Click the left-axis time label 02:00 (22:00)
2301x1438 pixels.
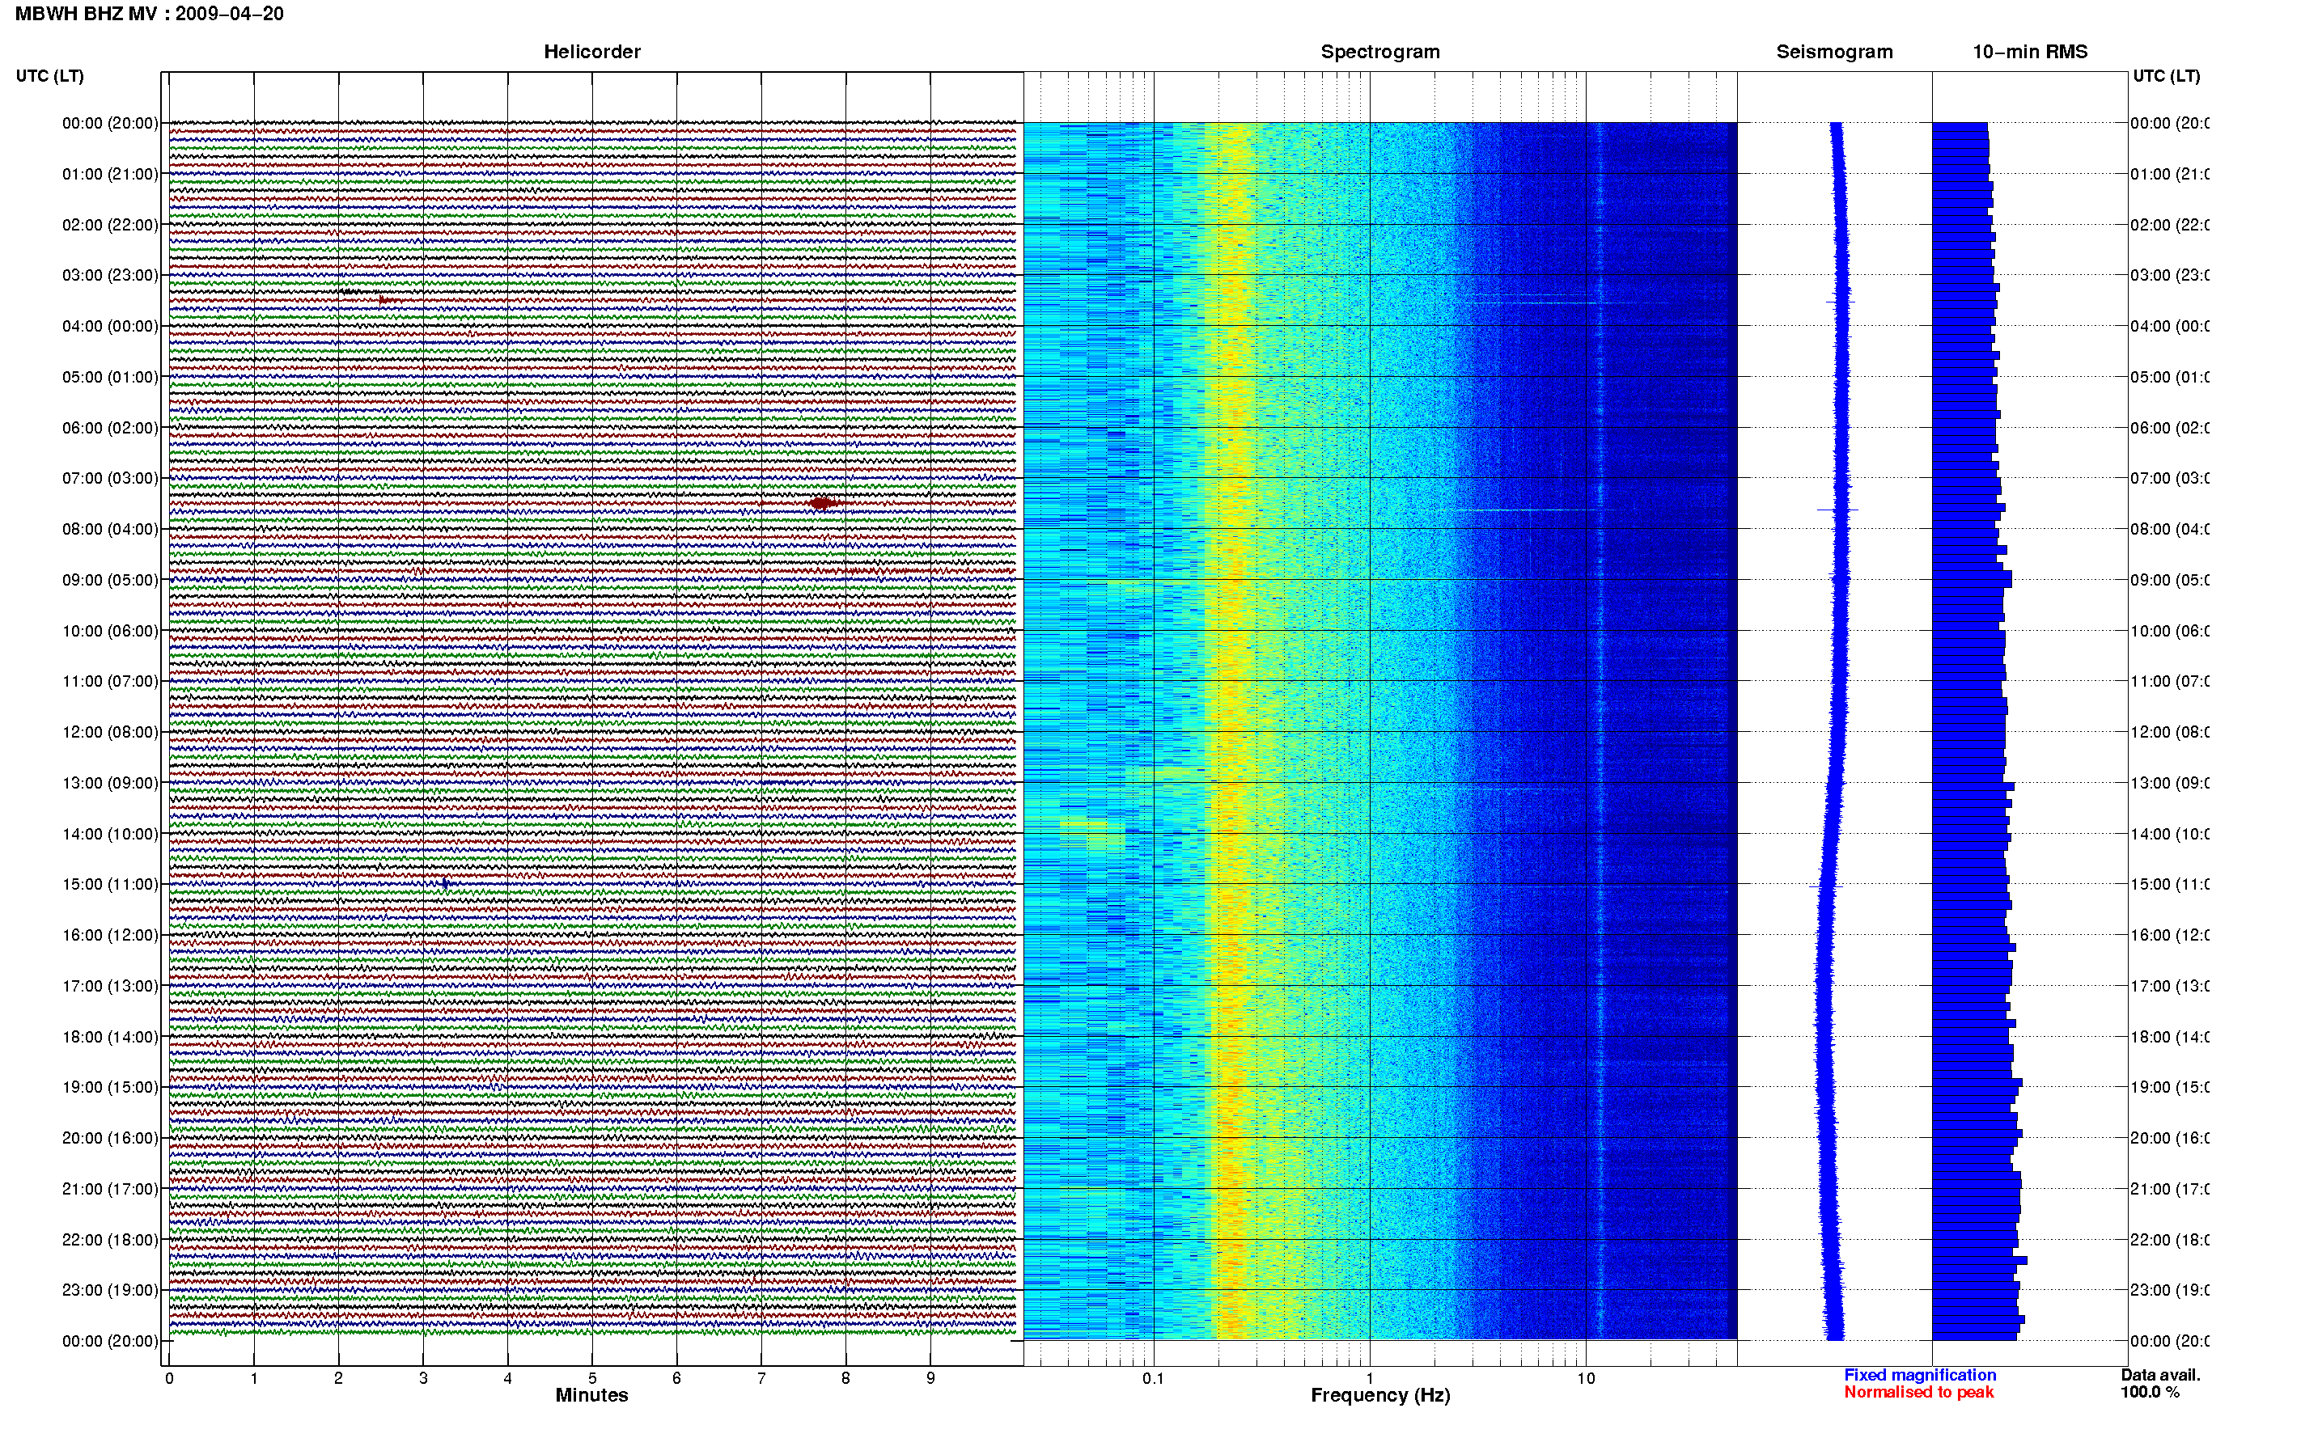(x=110, y=225)
